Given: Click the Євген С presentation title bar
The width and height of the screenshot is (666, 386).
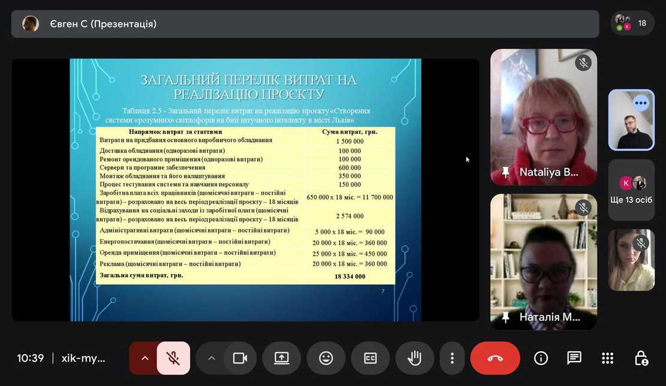Looking at the screenshot, I should [x=305, y=24].
